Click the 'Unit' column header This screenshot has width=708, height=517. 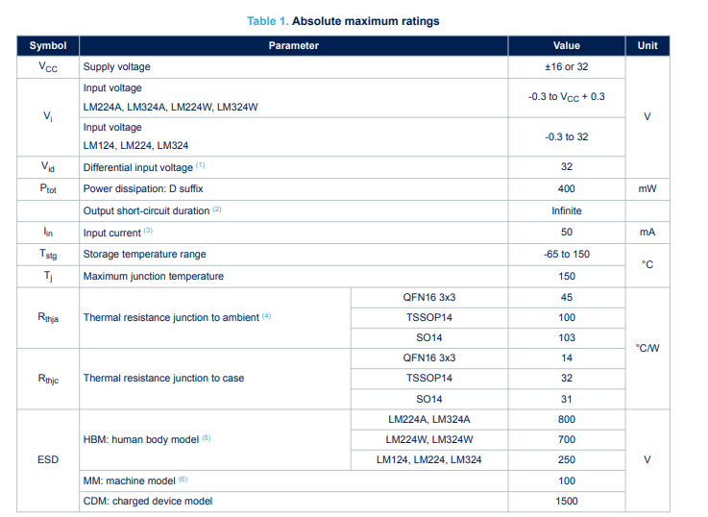coord(647,45)
